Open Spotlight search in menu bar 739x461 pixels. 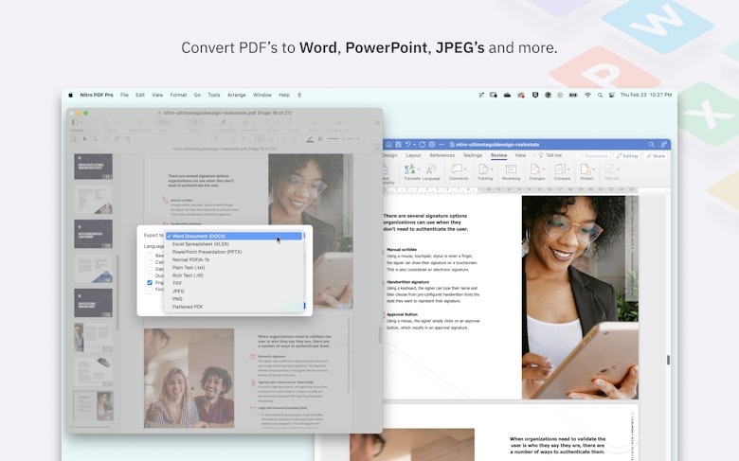(600, 95)
